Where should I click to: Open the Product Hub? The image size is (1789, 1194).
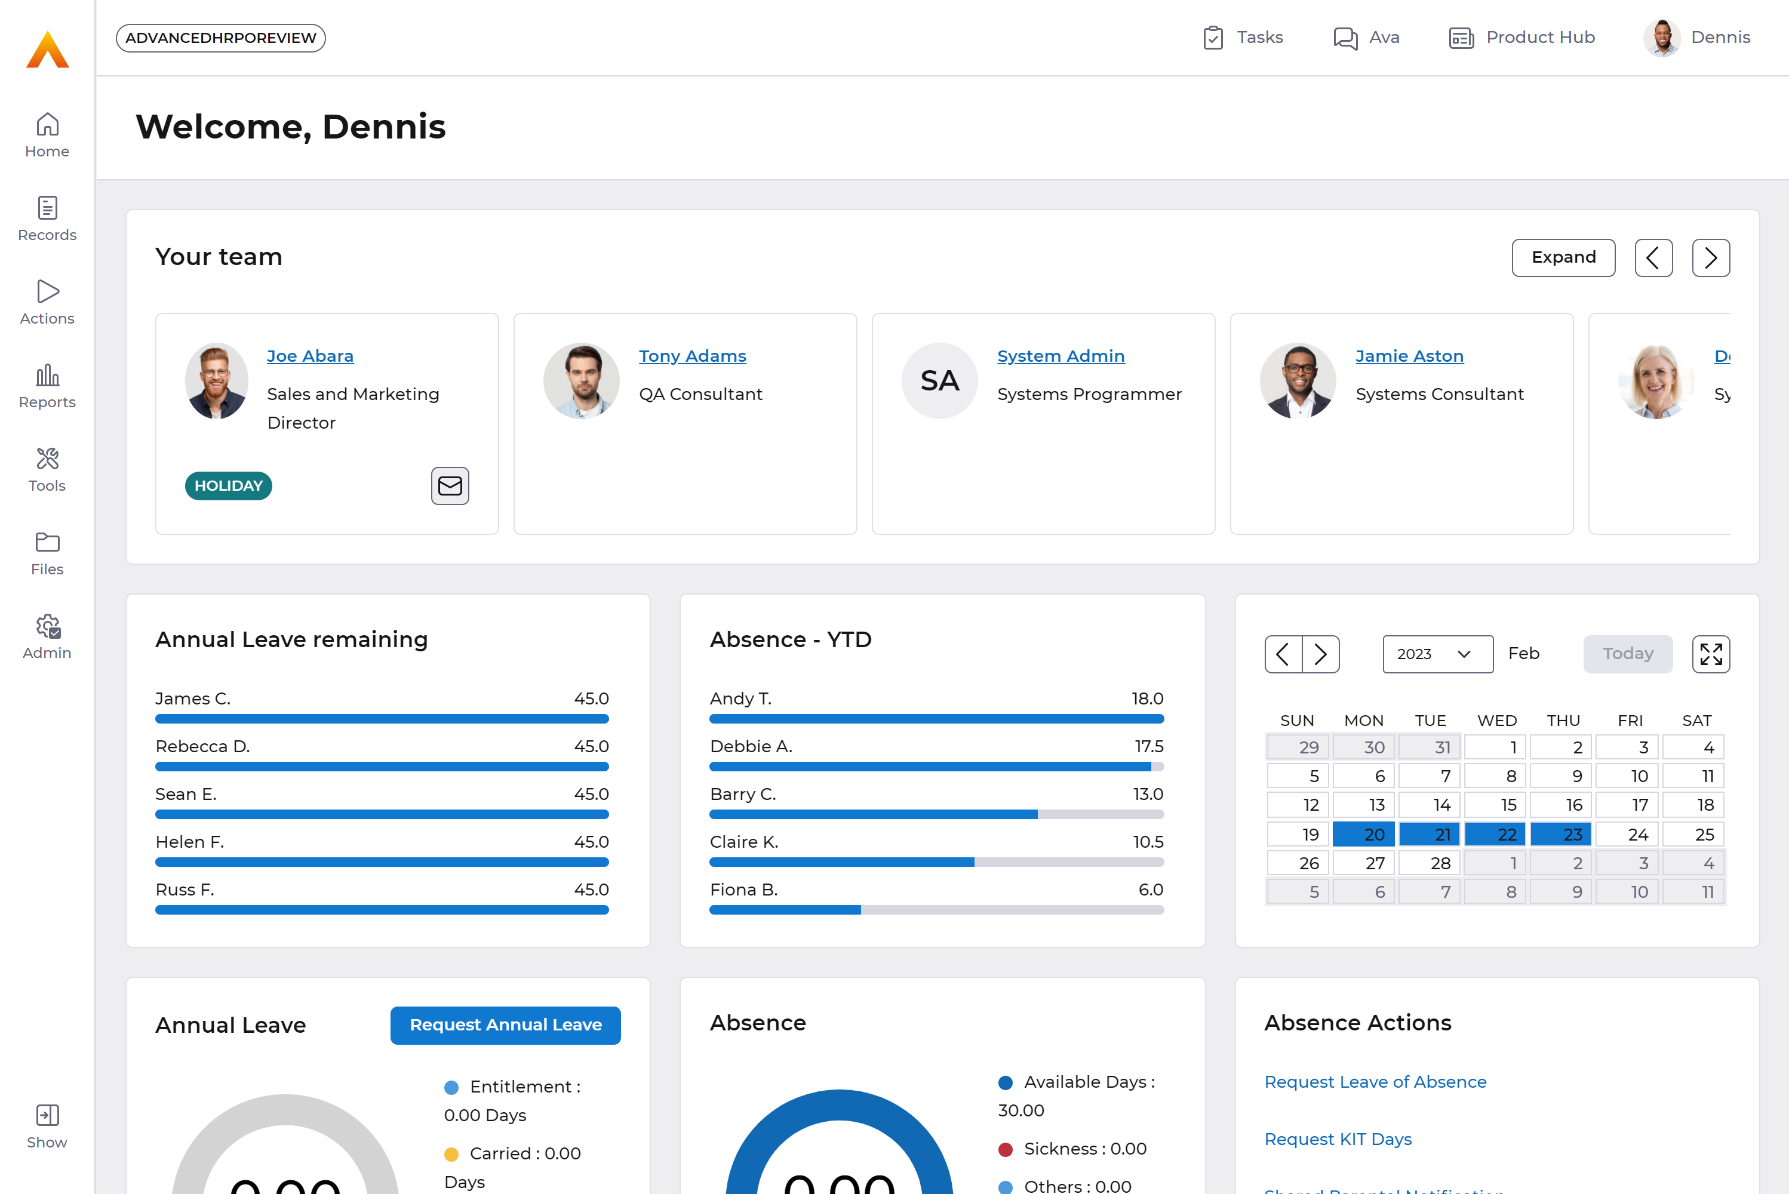pos(1520,37)
